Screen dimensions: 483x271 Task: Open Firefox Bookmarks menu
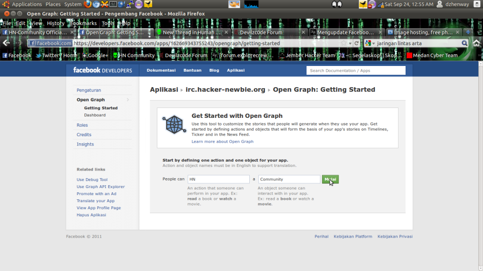tap(83, 23)
